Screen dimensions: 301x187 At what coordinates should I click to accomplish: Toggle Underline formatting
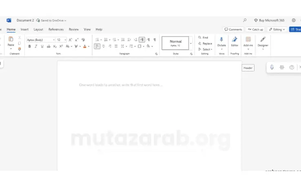click(42, 46)
